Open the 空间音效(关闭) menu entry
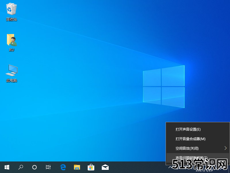The width and height of the screenshot is (230, 173). click(x=198, y=148)
